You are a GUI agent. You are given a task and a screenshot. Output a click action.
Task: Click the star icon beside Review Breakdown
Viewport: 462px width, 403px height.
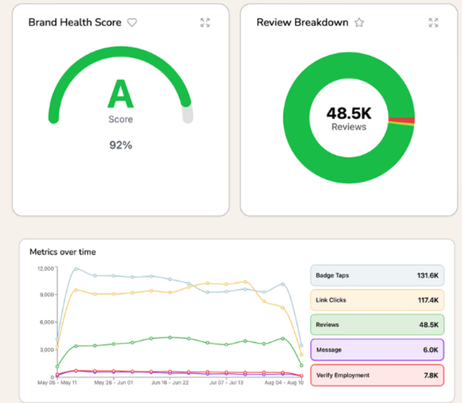pos(359,22)
